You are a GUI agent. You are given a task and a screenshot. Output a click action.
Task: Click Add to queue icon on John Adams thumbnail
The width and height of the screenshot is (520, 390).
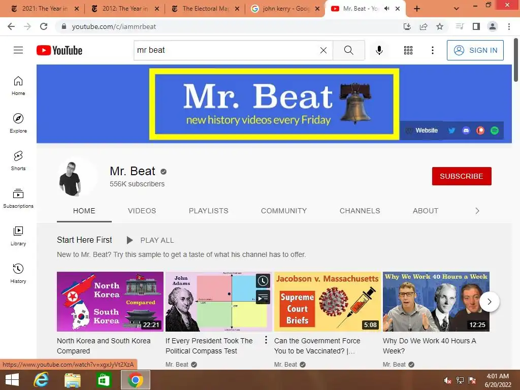tap(263, 297)
